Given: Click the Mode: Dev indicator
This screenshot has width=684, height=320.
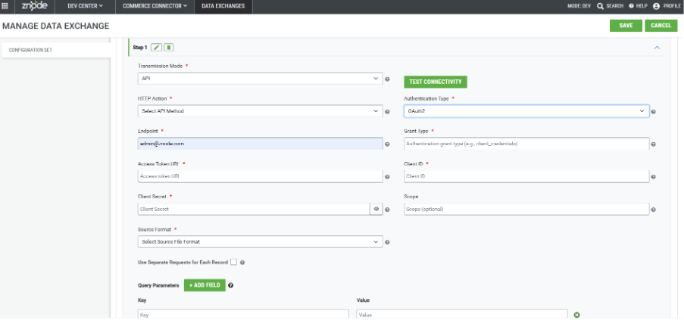Looking at the screenshot, I should tap(579, 6).
